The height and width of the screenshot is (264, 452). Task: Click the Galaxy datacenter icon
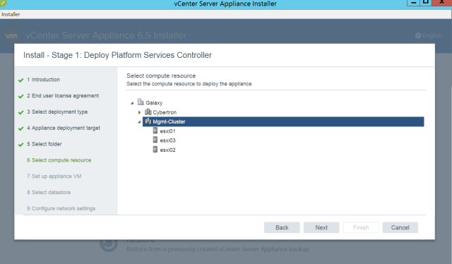[x=141, y=102]
